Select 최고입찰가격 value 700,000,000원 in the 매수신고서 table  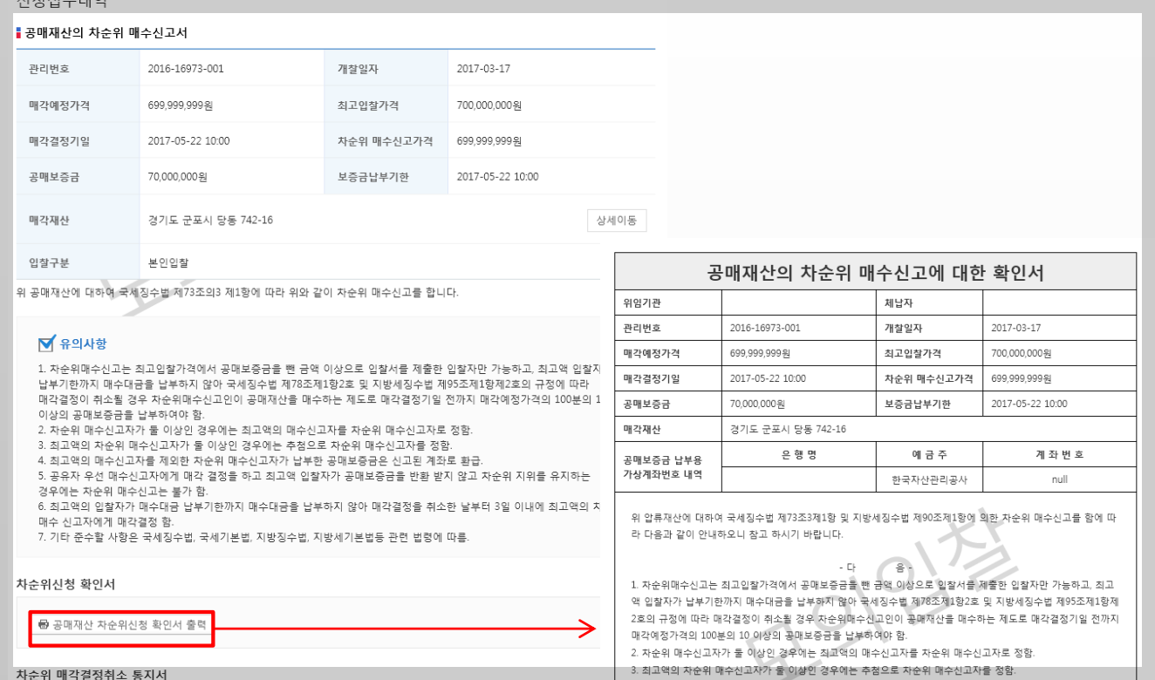[489, 105]
